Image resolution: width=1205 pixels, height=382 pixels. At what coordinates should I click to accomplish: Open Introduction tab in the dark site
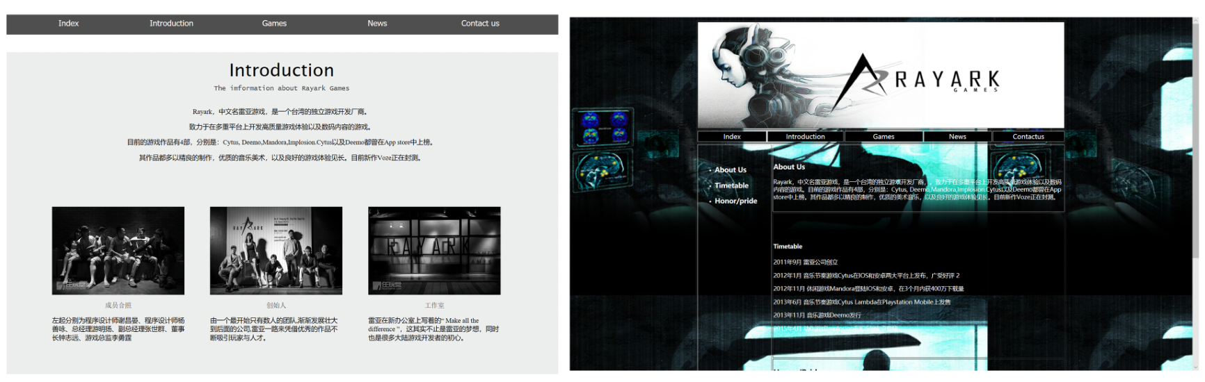[806, 137]
